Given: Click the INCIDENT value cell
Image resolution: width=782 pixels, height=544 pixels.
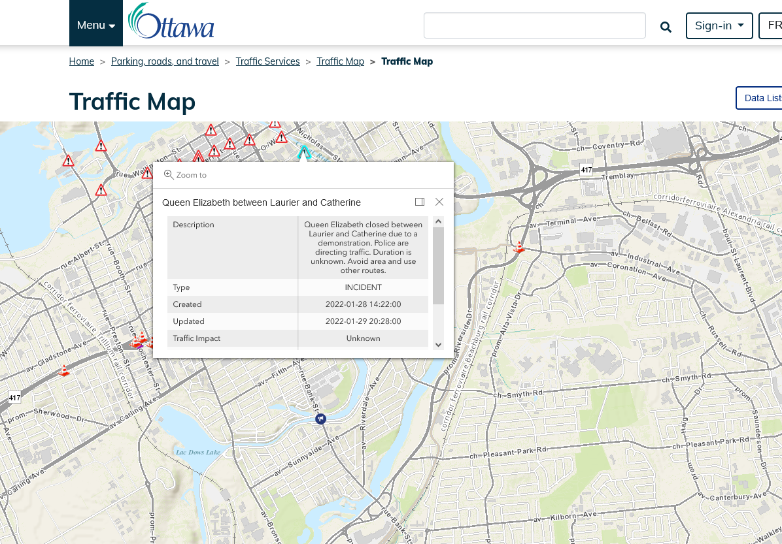Looking at the screenshot, I should (363, 287).
